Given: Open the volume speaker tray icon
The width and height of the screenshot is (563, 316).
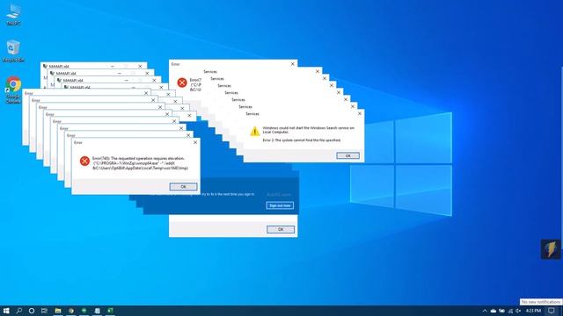Looking at the screenshot, I should [518, 311].
